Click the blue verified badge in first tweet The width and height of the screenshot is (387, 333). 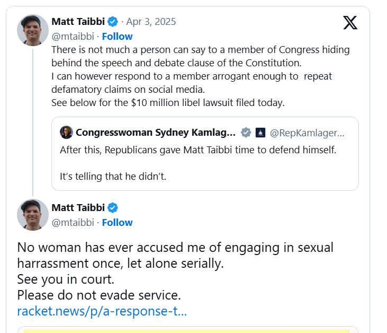pos(113,22)
